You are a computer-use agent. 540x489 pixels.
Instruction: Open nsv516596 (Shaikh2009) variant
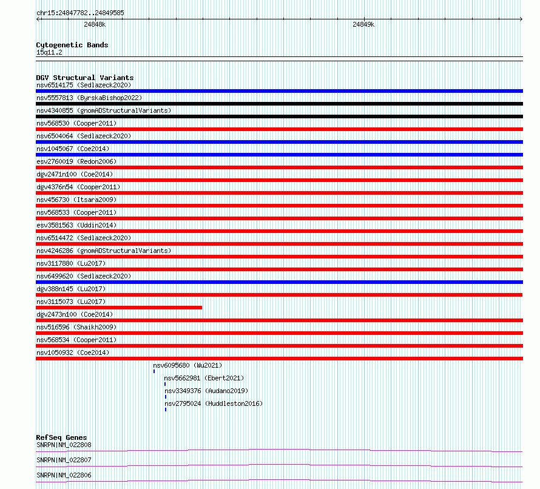pos(76,327)
